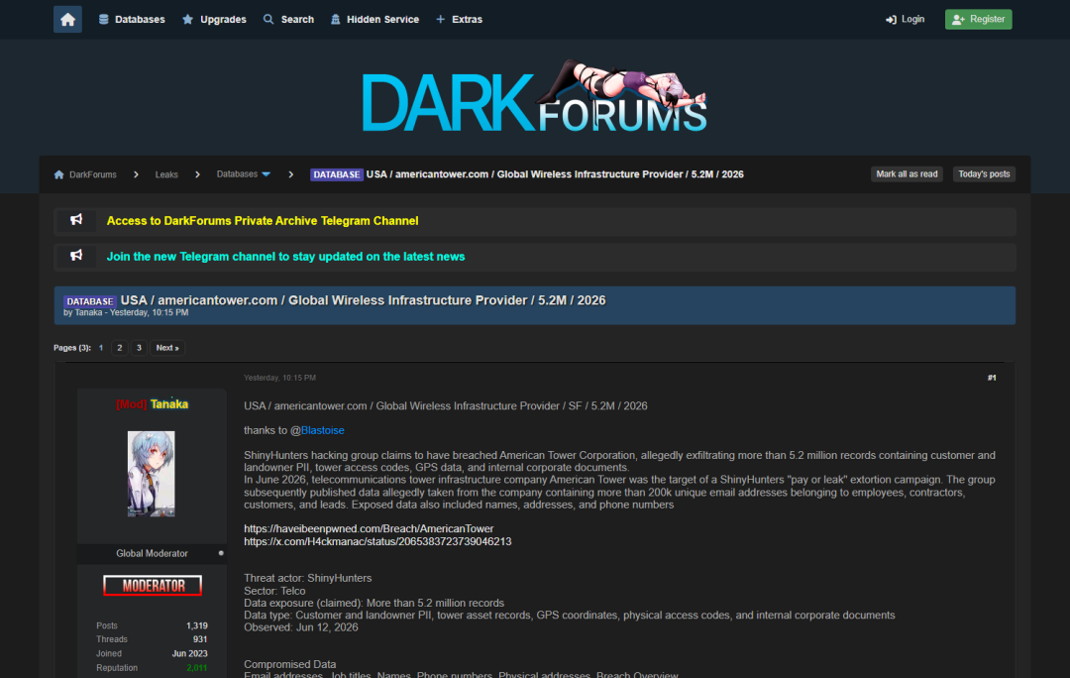1070x678 pixels.
Task: Click the breadcrumb house icon
Action: (x=59, y=174)
